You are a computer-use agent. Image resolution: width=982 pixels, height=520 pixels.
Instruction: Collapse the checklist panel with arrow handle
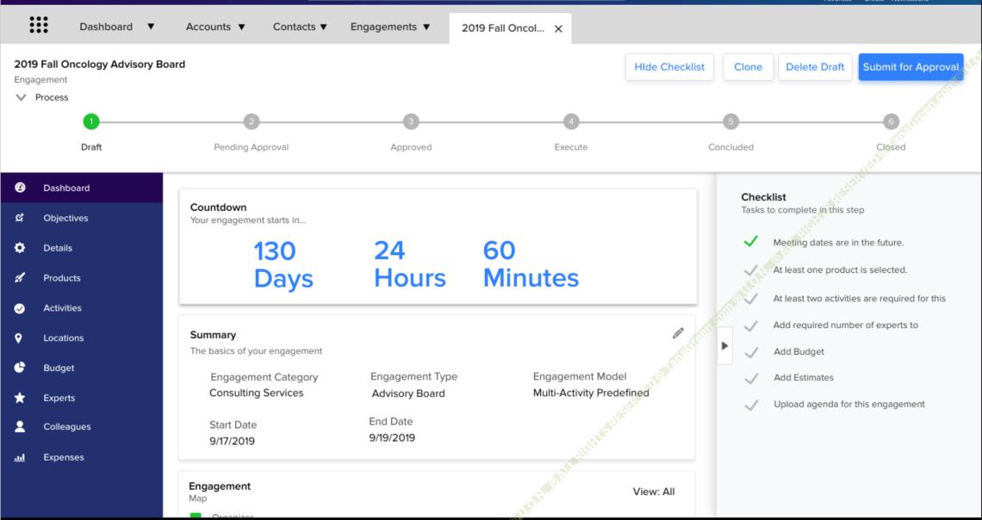(724, 345)
